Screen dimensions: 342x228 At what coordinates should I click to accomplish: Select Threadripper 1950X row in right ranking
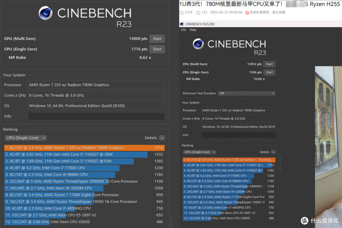click(x=229, y=202)
